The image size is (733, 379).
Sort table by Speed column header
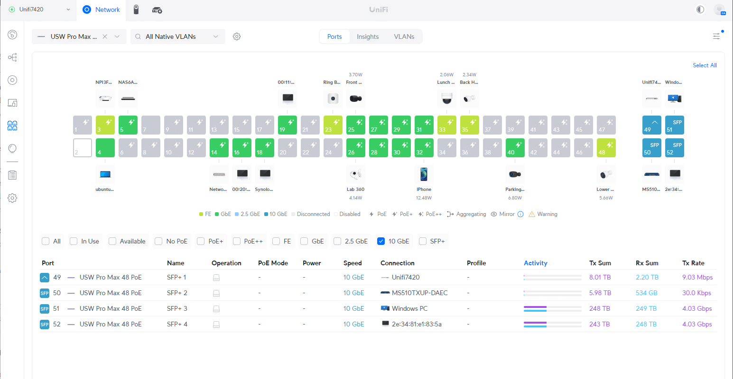tap(353, 263)
